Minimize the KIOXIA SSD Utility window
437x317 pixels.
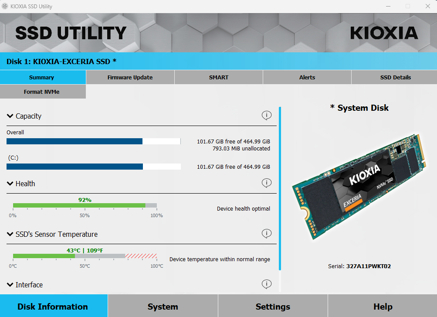(388, 6)
